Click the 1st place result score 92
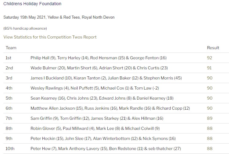This screenshot has width=229, height=154. coord(209,58)
